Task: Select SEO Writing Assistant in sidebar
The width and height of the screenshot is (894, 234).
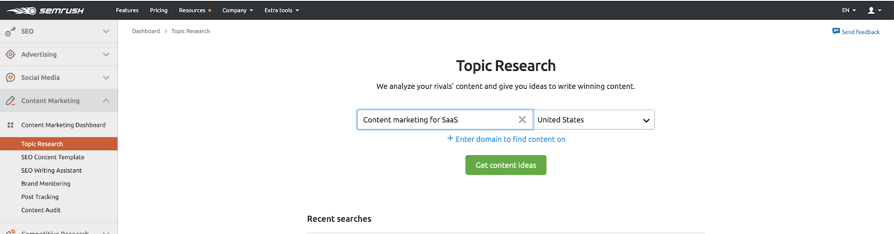Action: point(51,170)
